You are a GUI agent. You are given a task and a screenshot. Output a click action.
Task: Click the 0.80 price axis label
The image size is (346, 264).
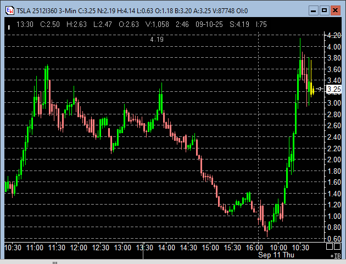click(x=334, y=227)
